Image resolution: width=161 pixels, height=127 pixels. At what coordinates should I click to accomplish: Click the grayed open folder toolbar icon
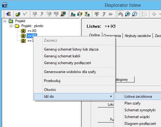click(111, 14)
